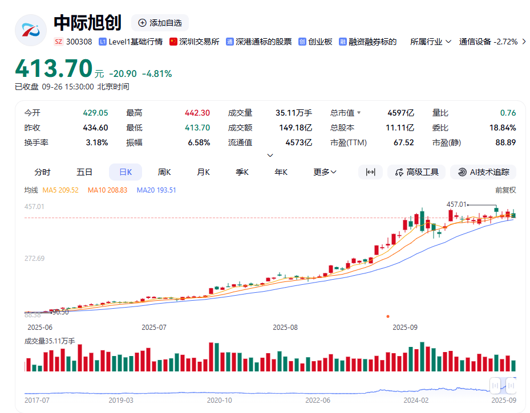The width and height of the screenshot is (530, 413).
Task: Click the 创业板 tag icon
Action: 302,42
